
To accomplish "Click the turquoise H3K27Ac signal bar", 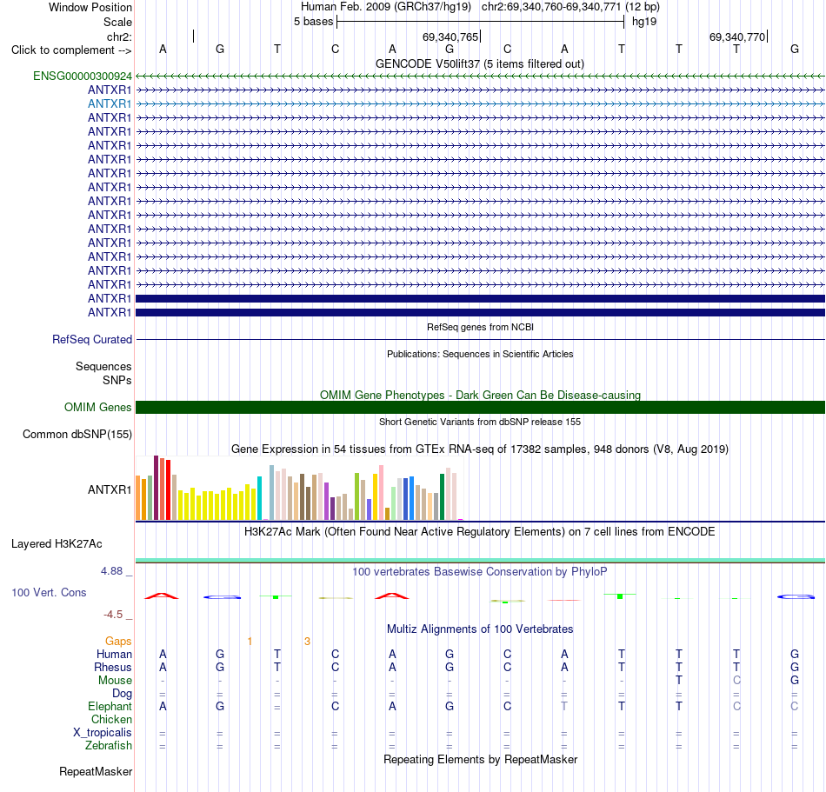I will click(x=481, y=560).
